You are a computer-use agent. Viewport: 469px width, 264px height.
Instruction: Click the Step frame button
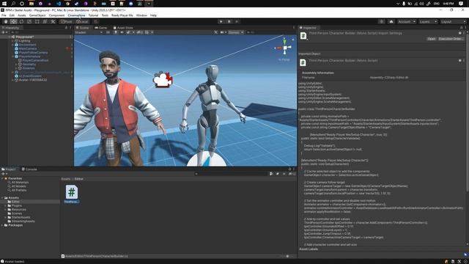coord(237,21)
